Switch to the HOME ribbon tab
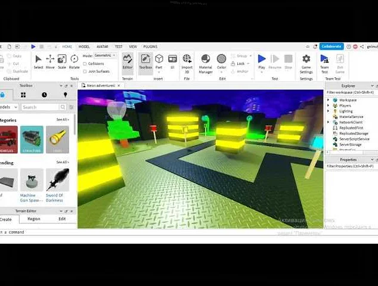The width and height of the screenshot is (378, 286). 67,46
